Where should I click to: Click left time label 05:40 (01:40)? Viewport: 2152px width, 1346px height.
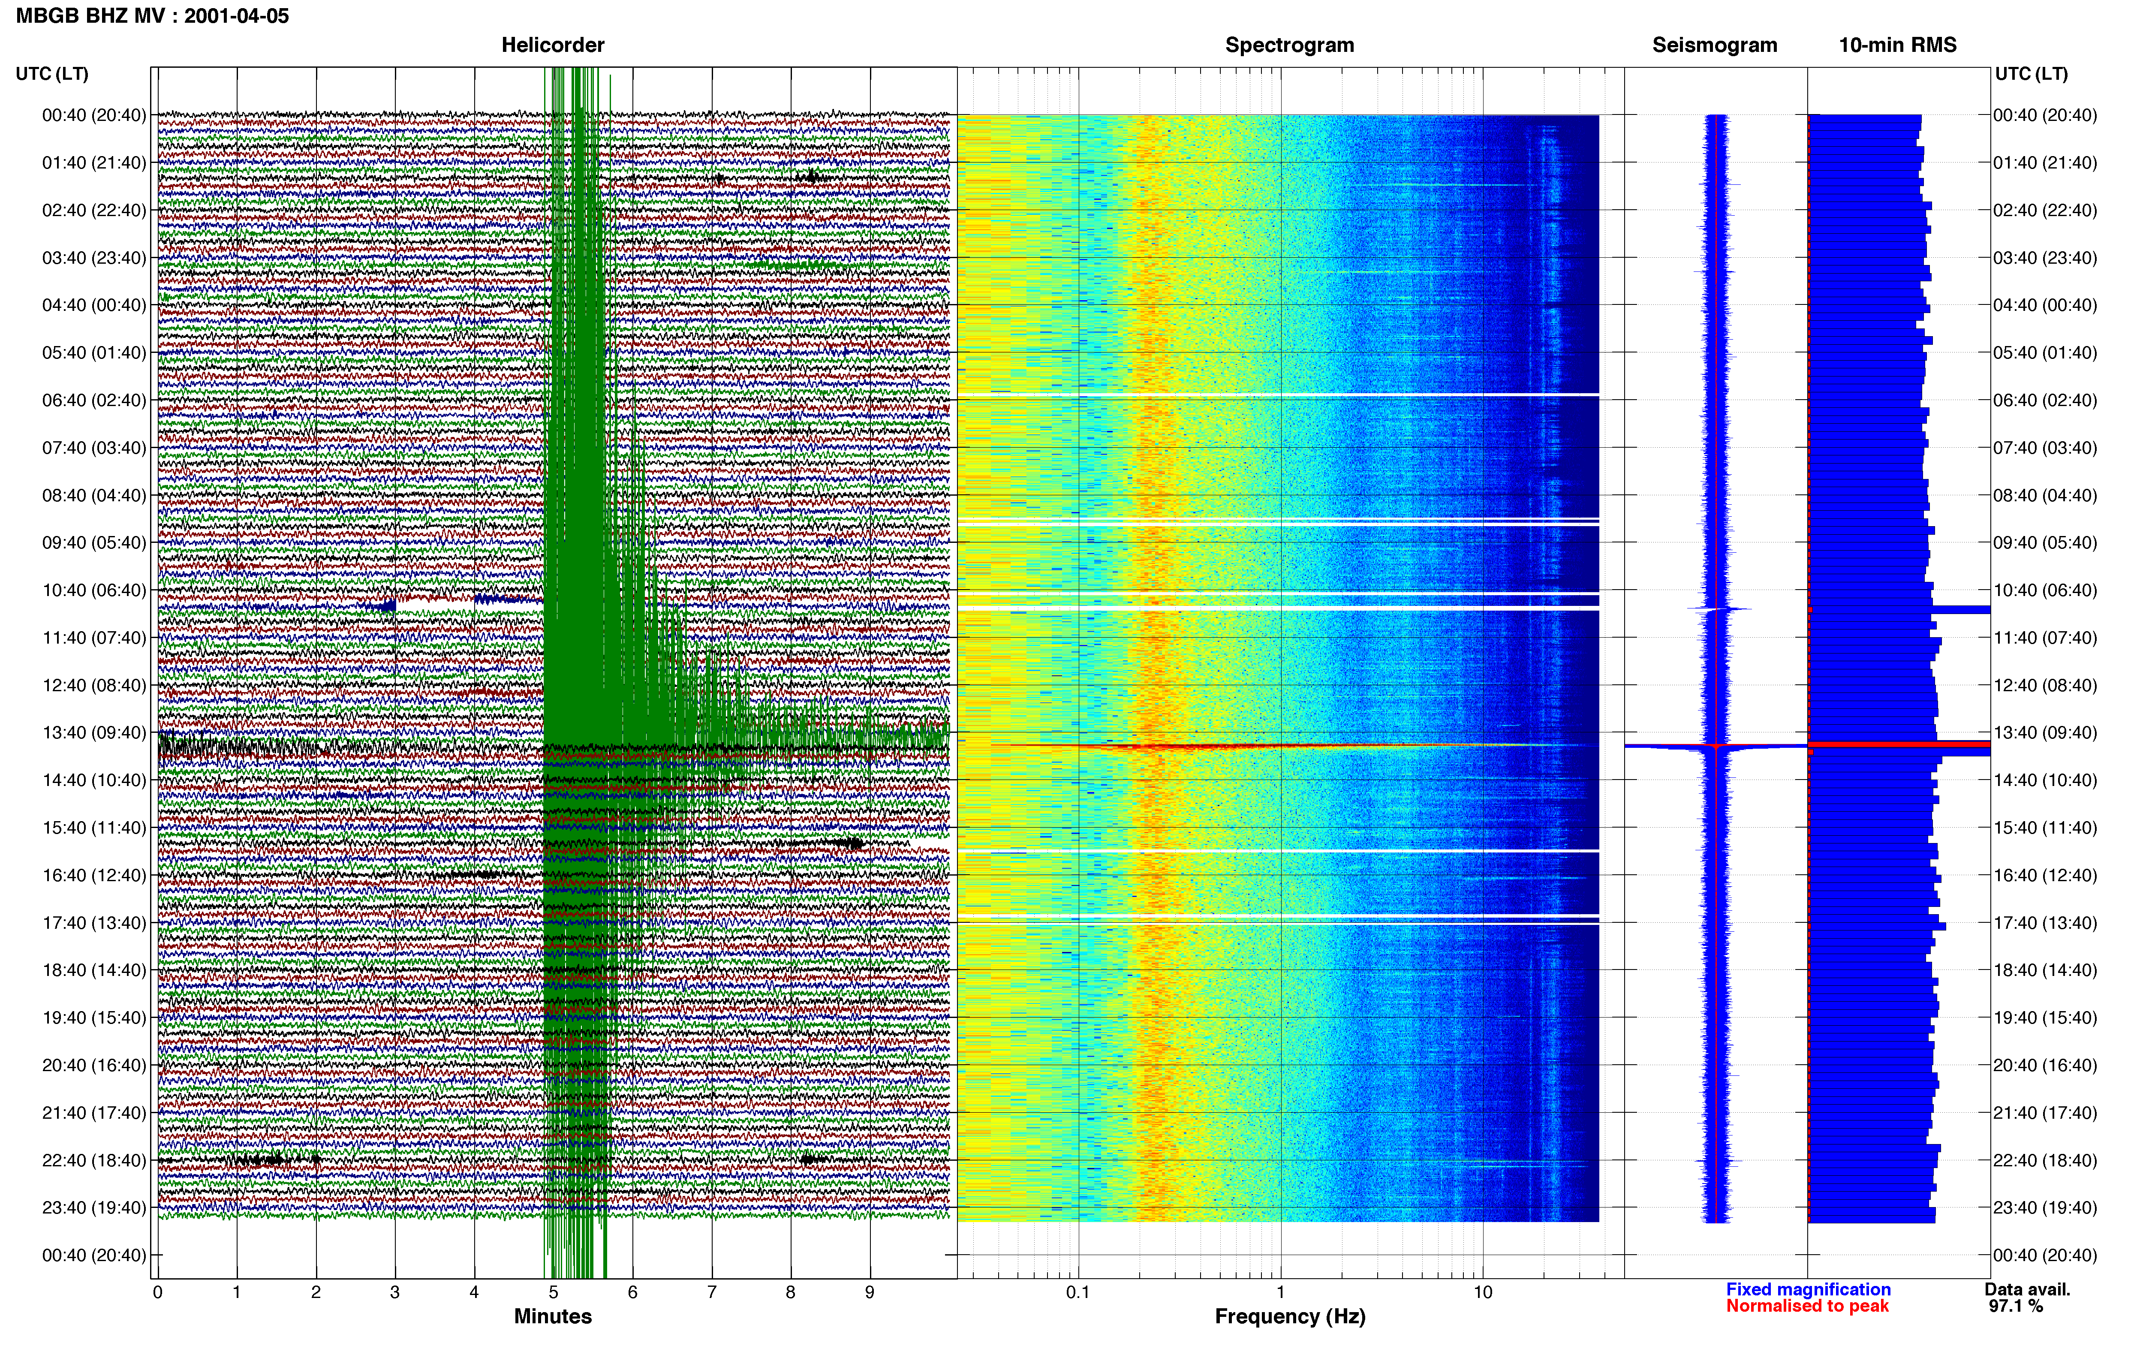(94, 352)
